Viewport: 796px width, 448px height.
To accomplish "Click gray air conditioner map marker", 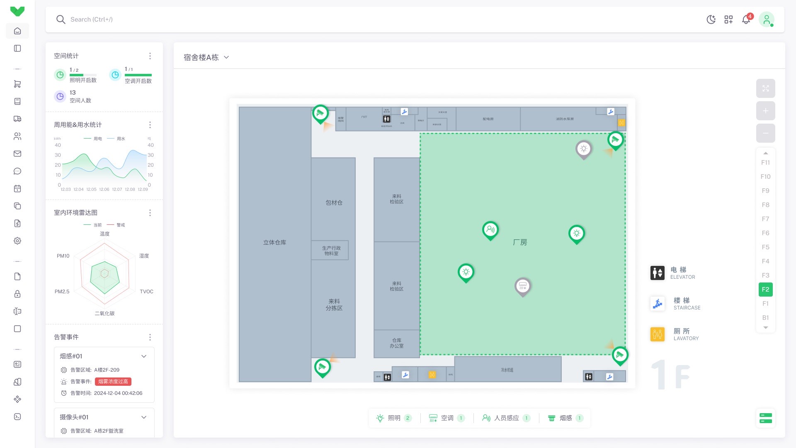I will (x=522, y=285).
